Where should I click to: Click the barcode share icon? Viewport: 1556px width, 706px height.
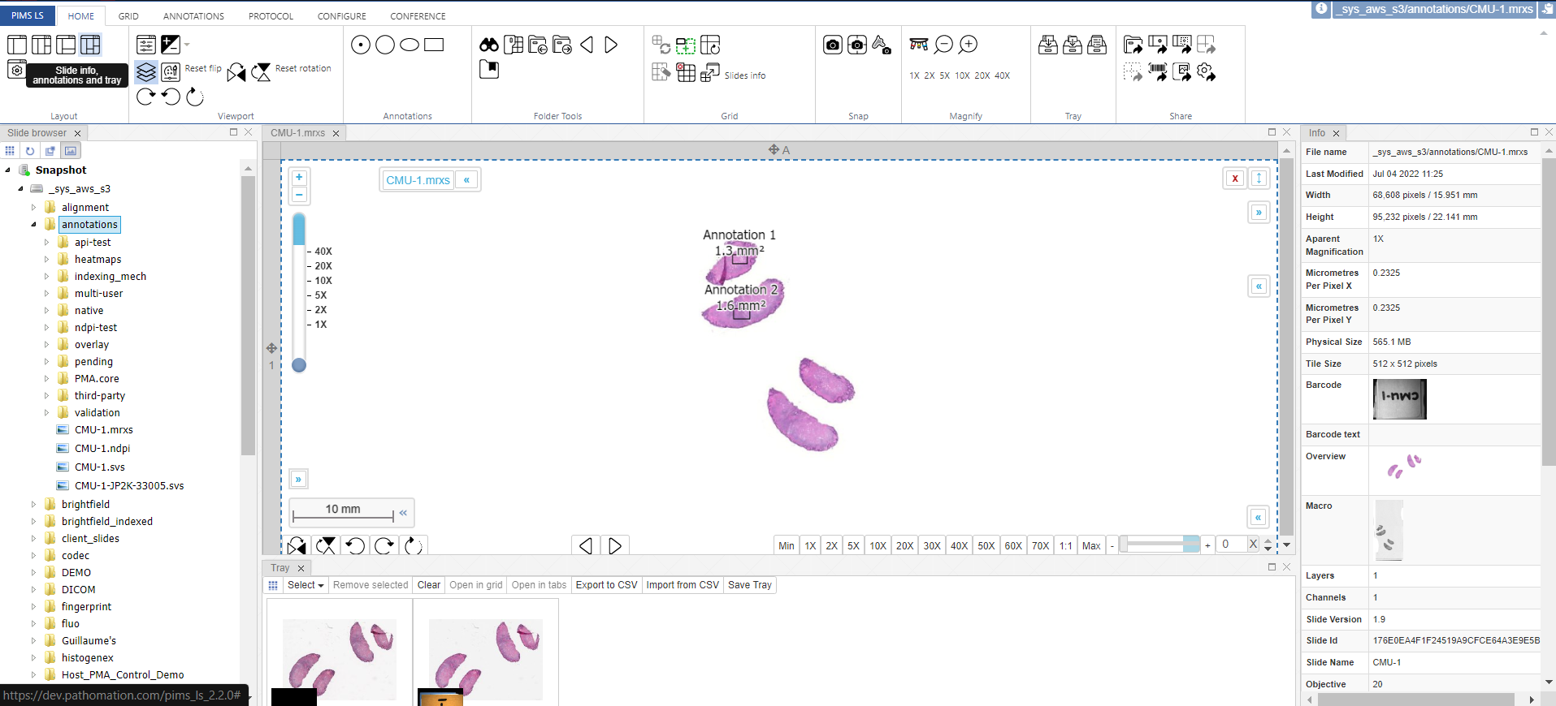(x=1157, y=72)
